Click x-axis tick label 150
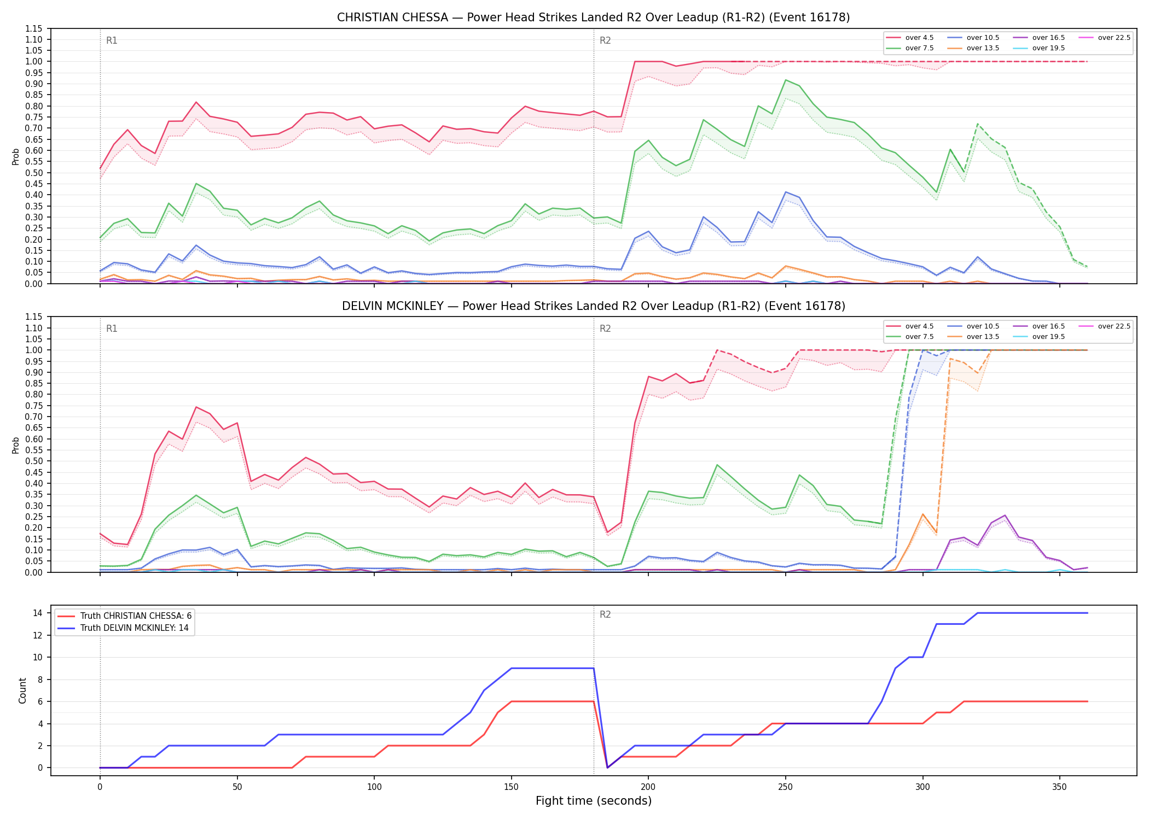Image resolution: width=1149 pixels, height=820 pixels. pos(511,787)
